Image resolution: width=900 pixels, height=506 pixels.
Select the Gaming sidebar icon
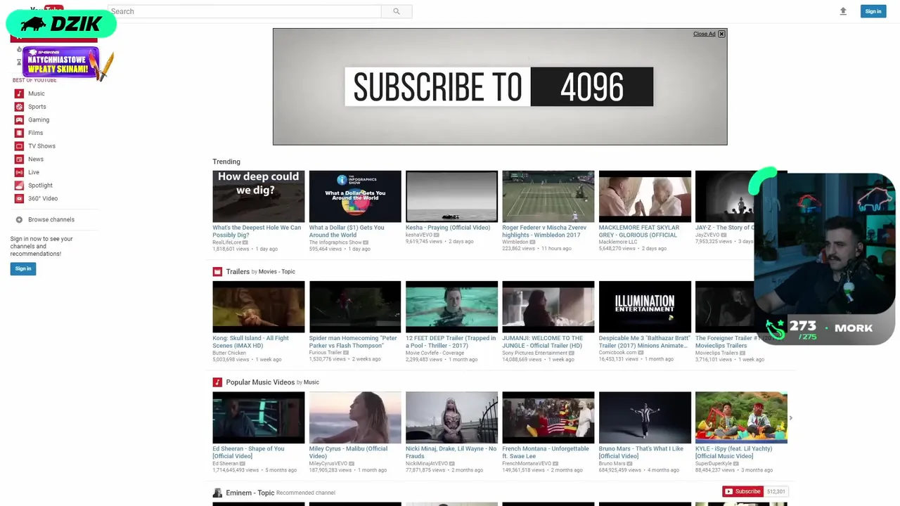19,119
